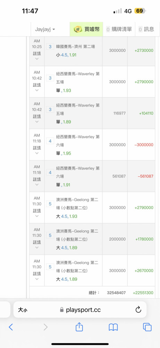Open 詳情 link of 11:18 Waverley 1.91 row
The width and height of the screenshot is (160, 348).
[x=37, y=179]
